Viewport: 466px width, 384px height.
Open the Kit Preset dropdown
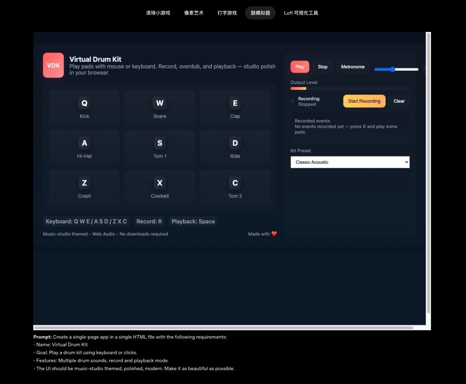350,162
